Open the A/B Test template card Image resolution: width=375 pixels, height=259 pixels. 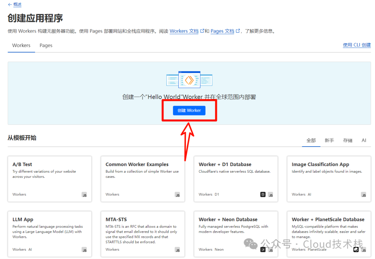(x=50, y=179)
